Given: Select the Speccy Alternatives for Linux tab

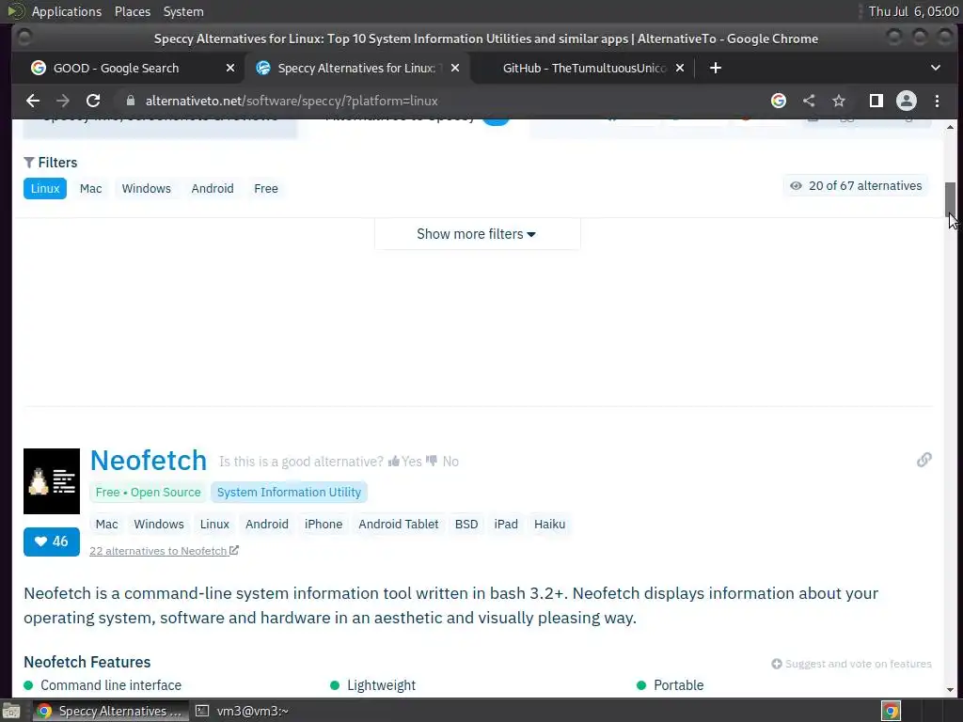Looking at the screenshot, I should pyautogui.click(x=356, y=68).
